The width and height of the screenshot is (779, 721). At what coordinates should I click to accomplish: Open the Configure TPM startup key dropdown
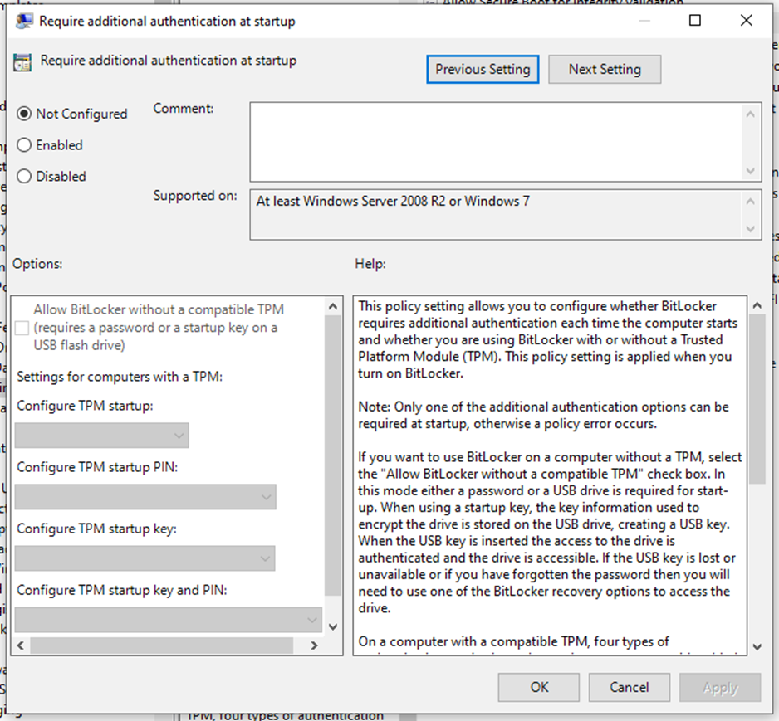tap(145, 558)
